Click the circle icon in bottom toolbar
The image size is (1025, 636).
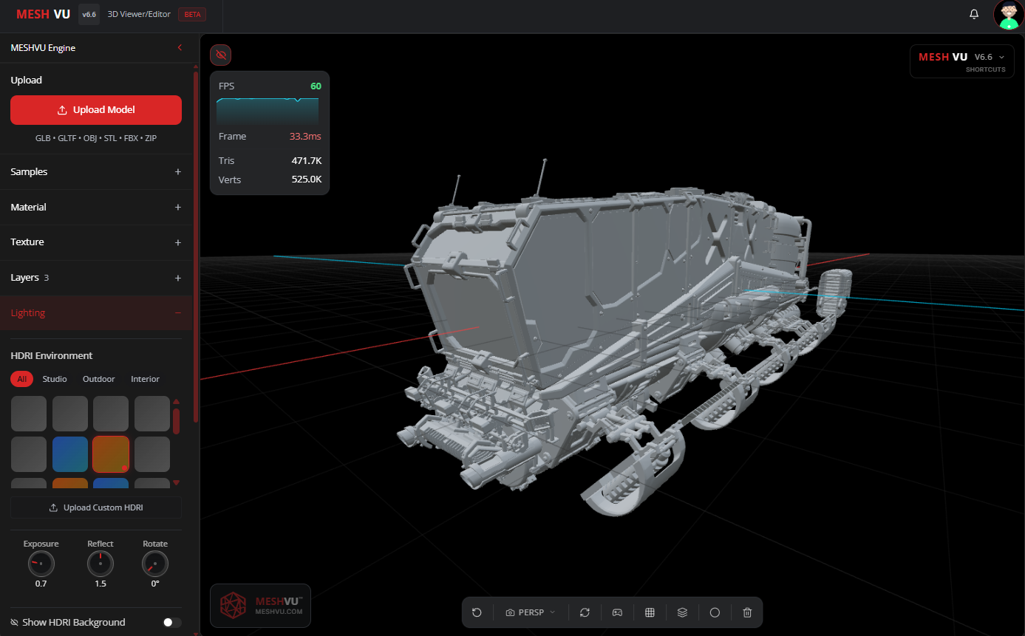click(x=715, y=612)
